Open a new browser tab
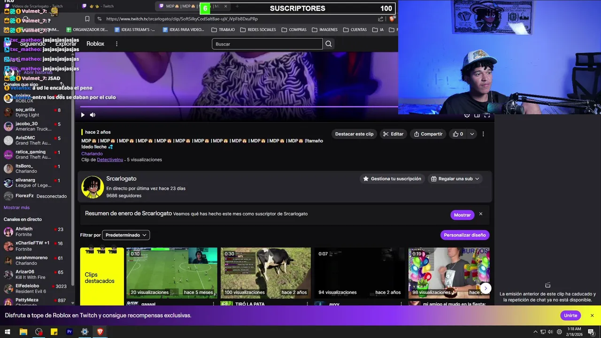601x338 pixels. 237,6
